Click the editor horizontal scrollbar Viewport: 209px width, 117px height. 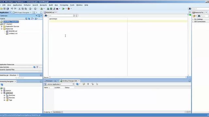coord(118,77)
